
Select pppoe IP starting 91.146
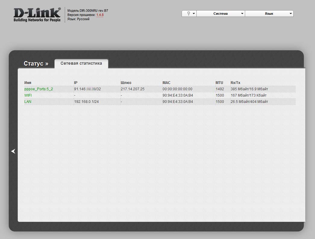tap(87, 89)
